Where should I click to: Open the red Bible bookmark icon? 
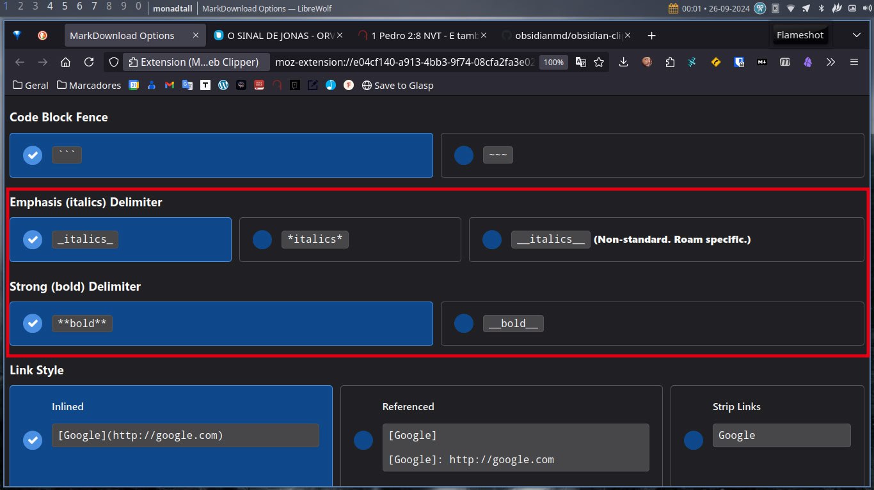[259, 85]
